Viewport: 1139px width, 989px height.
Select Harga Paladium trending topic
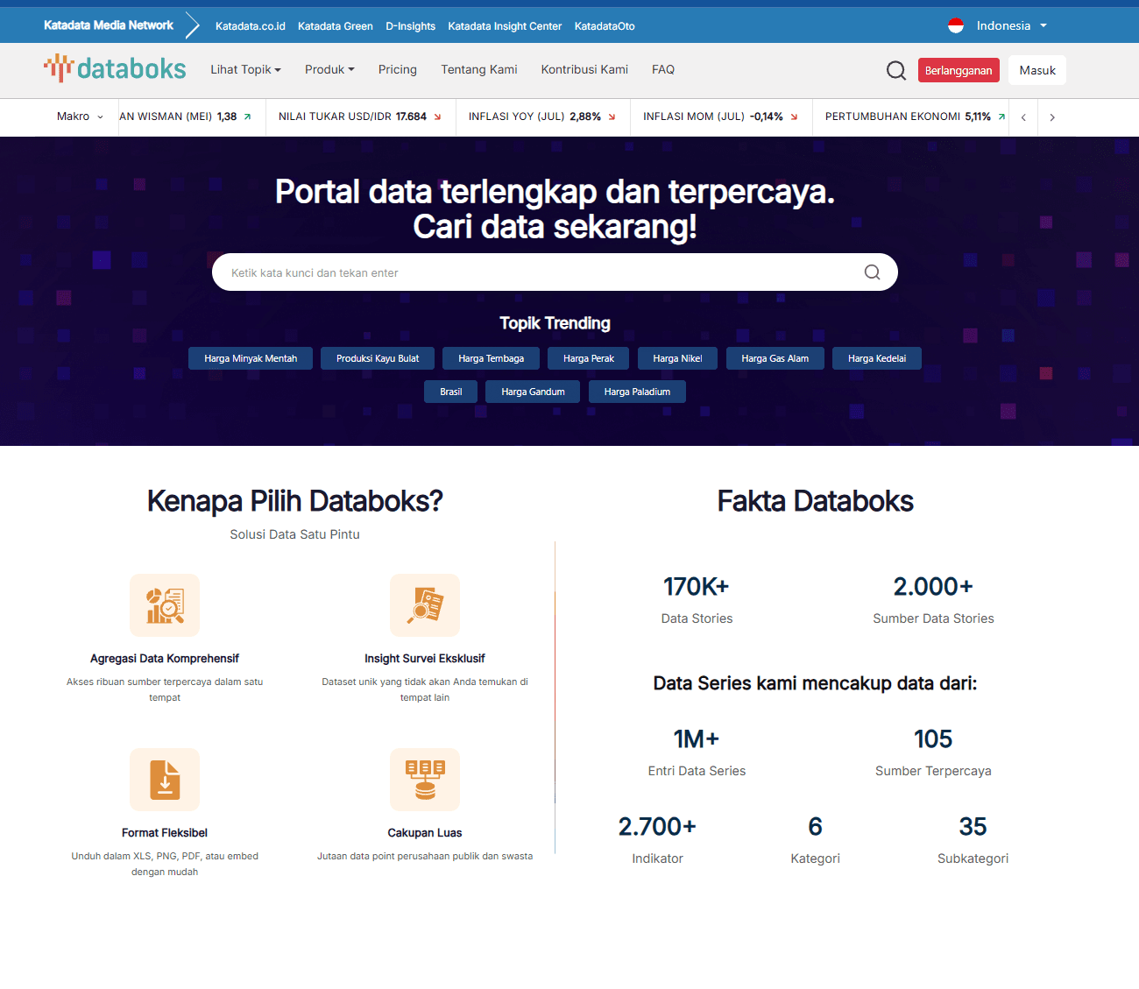[637, 392]
